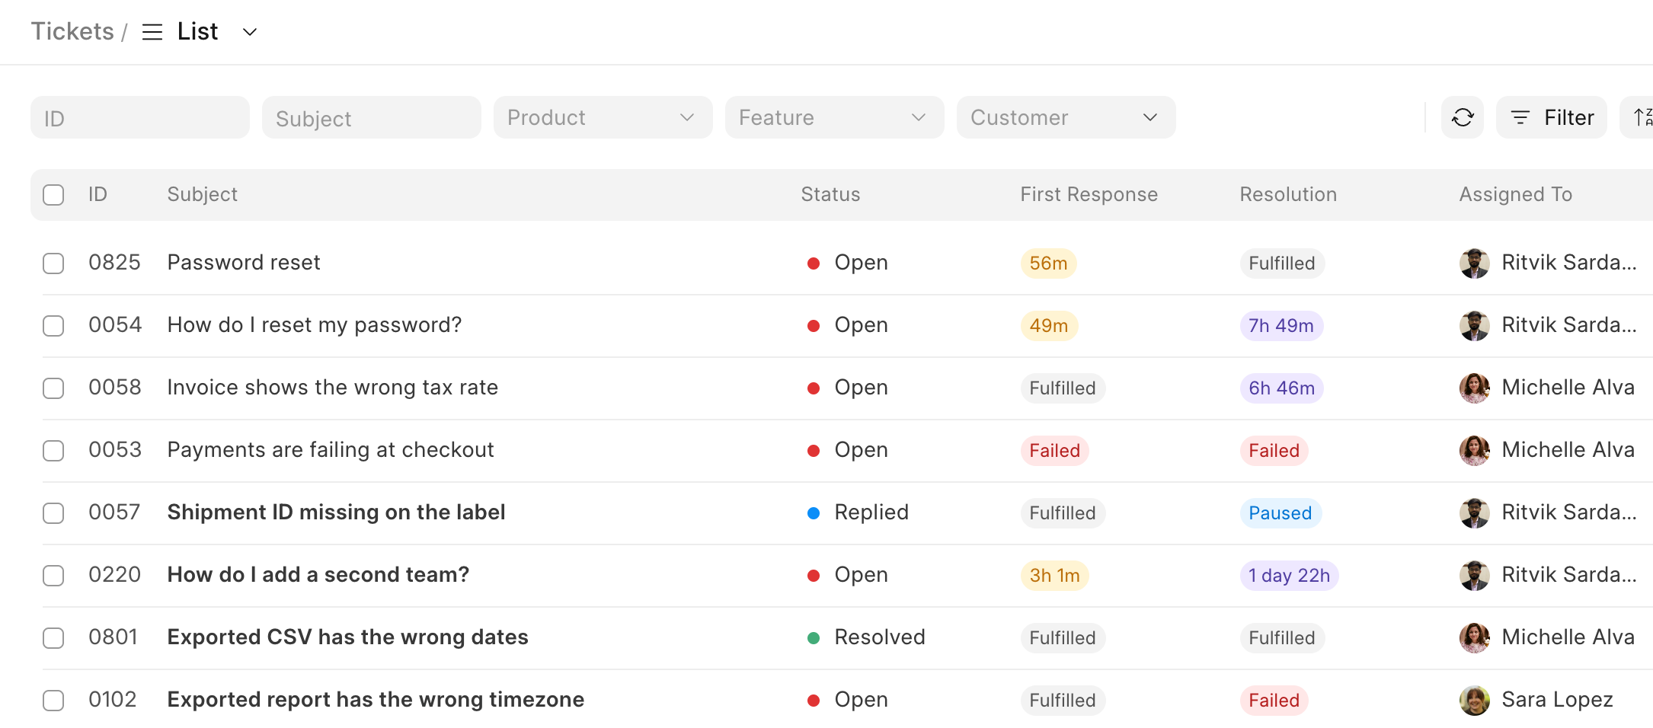Click Sara Lopez assignee name
Image resolution: width=1653 pixels, height=728 pixels.
coord(1557,700)
